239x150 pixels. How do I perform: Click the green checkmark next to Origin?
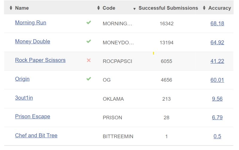click(x=89, y=79)
